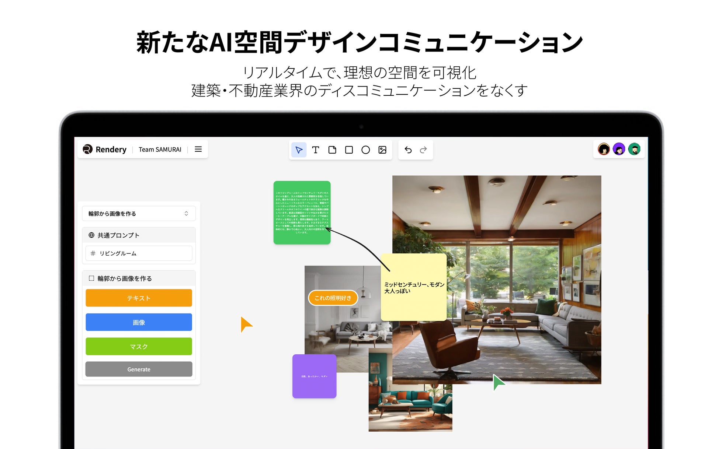Click the blue 画像 button
The height and width of the screenshot is (449, 719).
tap(139, 322)
